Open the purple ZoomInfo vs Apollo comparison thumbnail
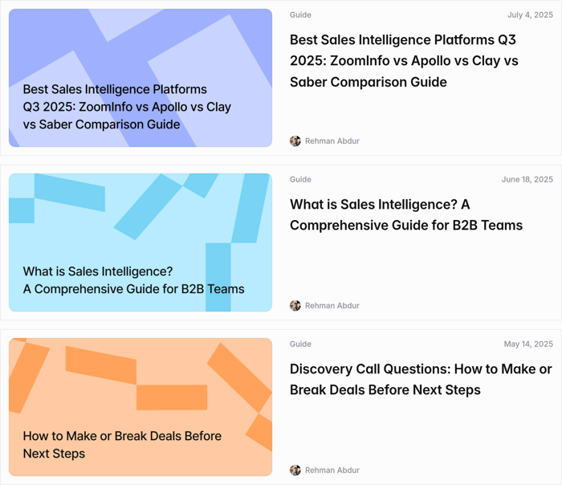The height and width of the screenshot is (485, 562). tap(140, 48)
